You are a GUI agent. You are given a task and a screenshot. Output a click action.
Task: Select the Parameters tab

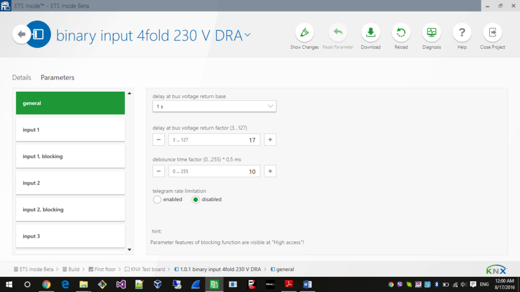click(x=57, y=78)
